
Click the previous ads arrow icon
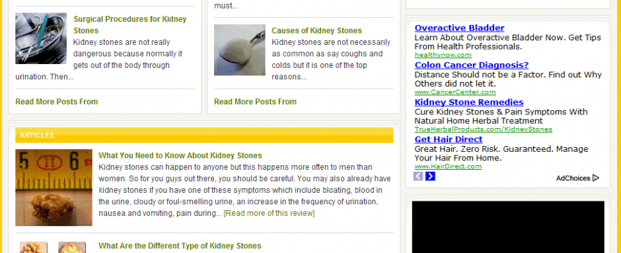point(418,176)
